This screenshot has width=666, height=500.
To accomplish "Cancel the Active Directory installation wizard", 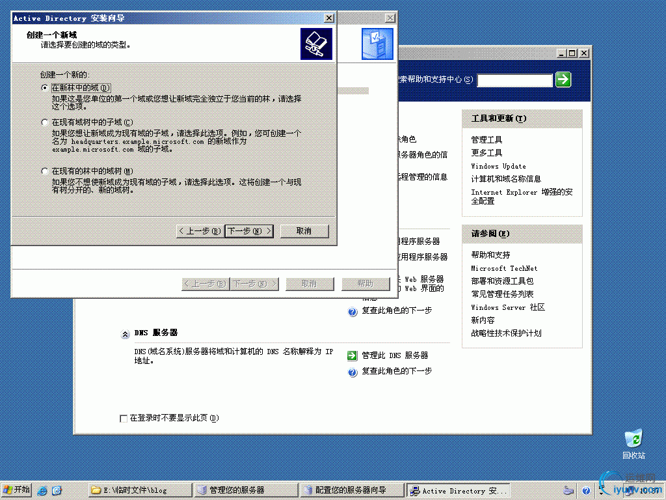I will coord(304,231).
